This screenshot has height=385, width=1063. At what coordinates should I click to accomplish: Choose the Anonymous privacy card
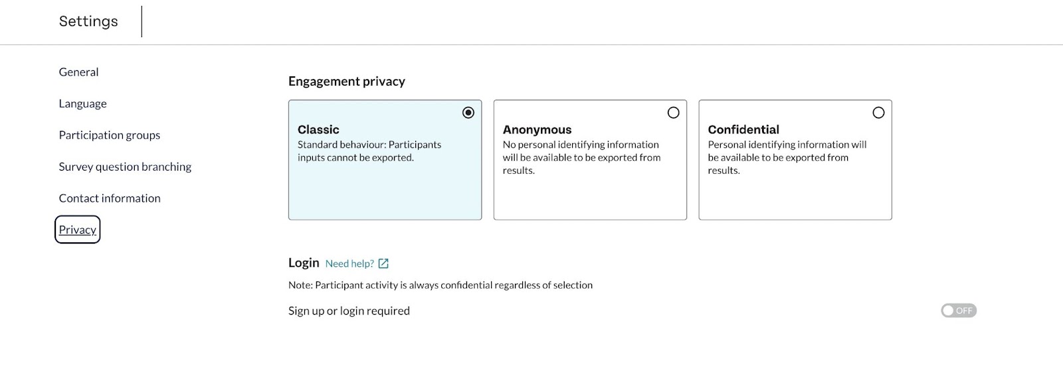pyautogui.click(x=590, y=160)
